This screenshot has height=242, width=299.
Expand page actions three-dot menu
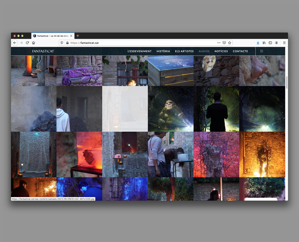coord(219,43)
